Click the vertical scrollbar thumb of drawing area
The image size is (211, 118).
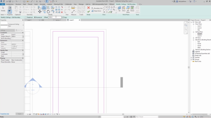189,67
